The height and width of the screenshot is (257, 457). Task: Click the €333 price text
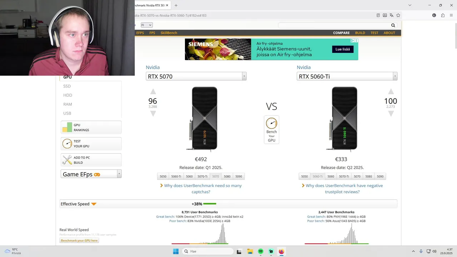341,159
